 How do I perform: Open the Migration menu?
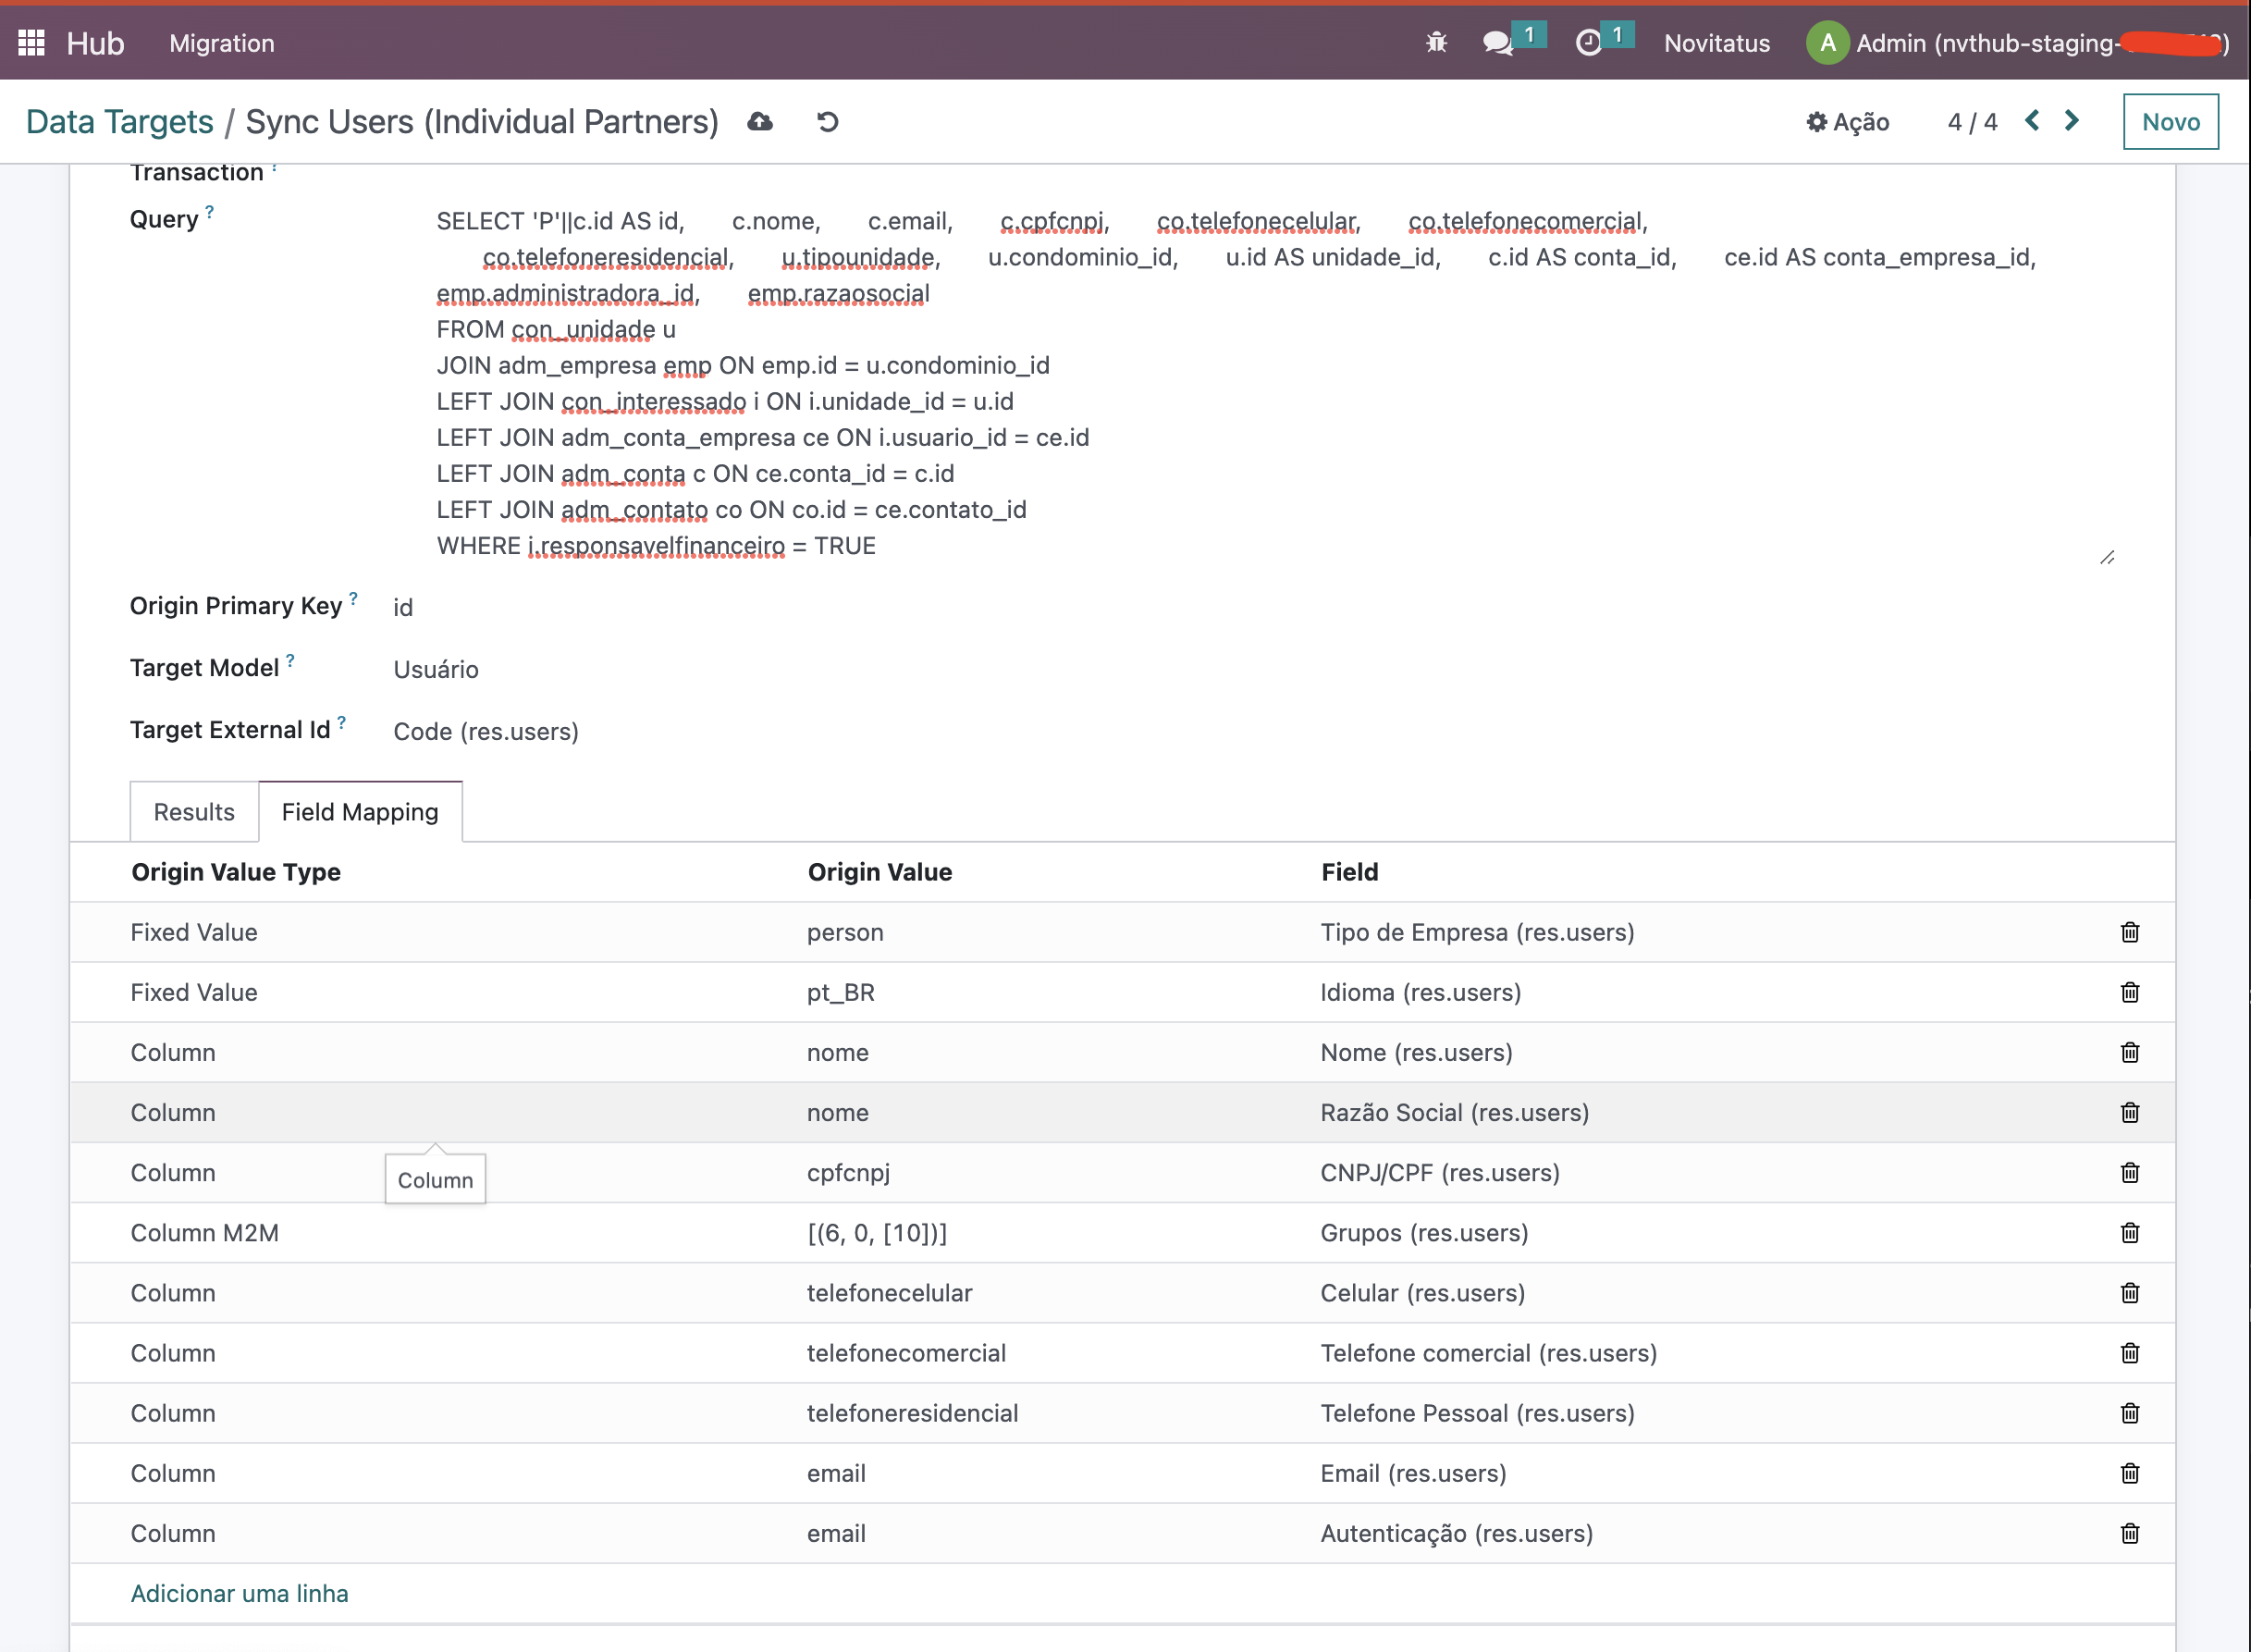pyautogui.click(x=222, y=43)
